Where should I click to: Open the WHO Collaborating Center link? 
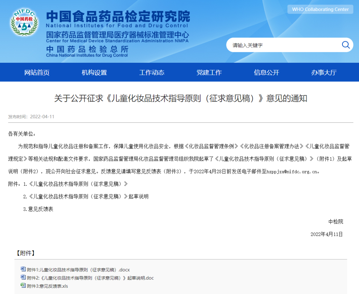point(320,9)
